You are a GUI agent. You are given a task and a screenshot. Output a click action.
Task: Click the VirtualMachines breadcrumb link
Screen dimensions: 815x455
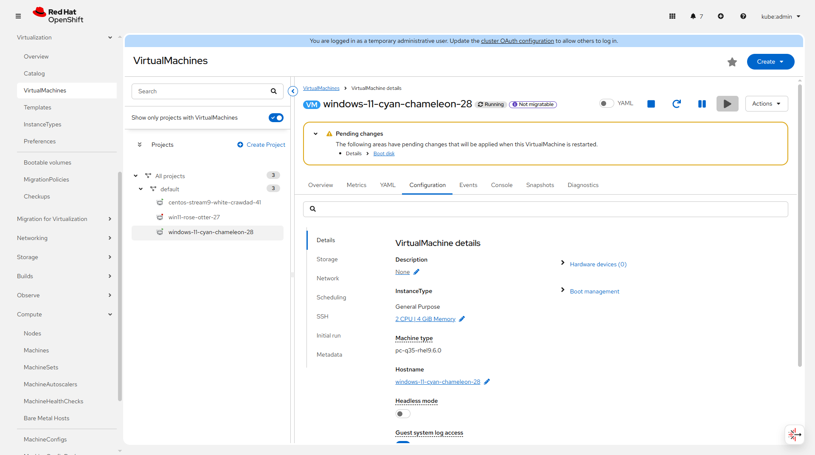click(x=321, y=88)
